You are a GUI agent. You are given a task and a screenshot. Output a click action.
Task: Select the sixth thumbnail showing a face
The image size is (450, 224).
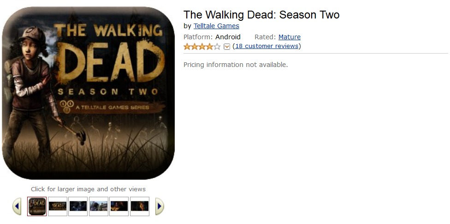pyautogui.click(x=140, y=206)
